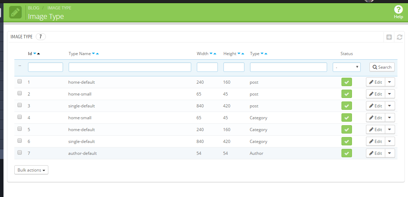This screenshot has height=197, width=408.
Task: Check the checkbox for author-default row
Action: click(20, 152)
